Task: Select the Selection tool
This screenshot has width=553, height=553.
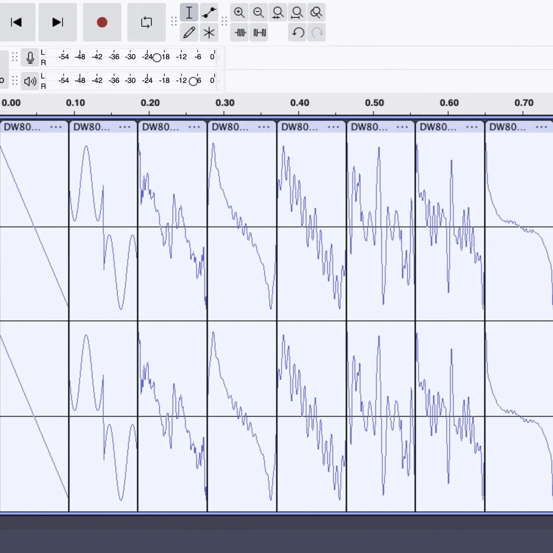Action: tap(189, 12)
